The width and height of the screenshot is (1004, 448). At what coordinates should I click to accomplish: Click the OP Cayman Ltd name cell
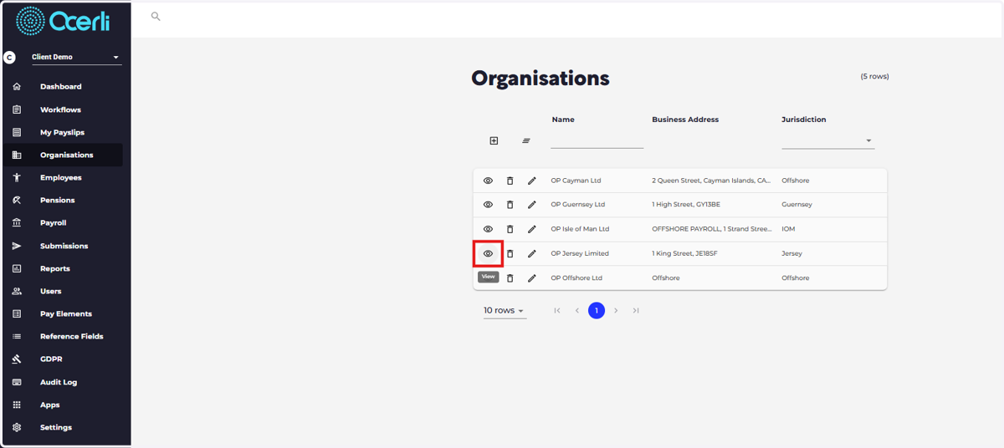tap(576, 181)
